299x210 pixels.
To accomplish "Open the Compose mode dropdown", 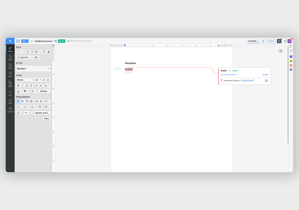I will pyautogui.click(x=253, y=41).
